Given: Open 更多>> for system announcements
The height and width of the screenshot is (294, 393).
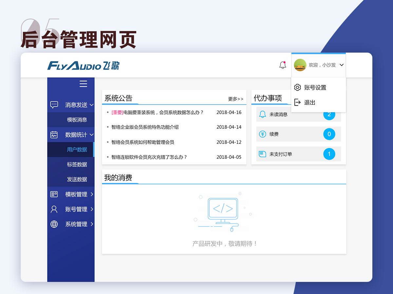Looking at the screenshot, I should point(235,99).
